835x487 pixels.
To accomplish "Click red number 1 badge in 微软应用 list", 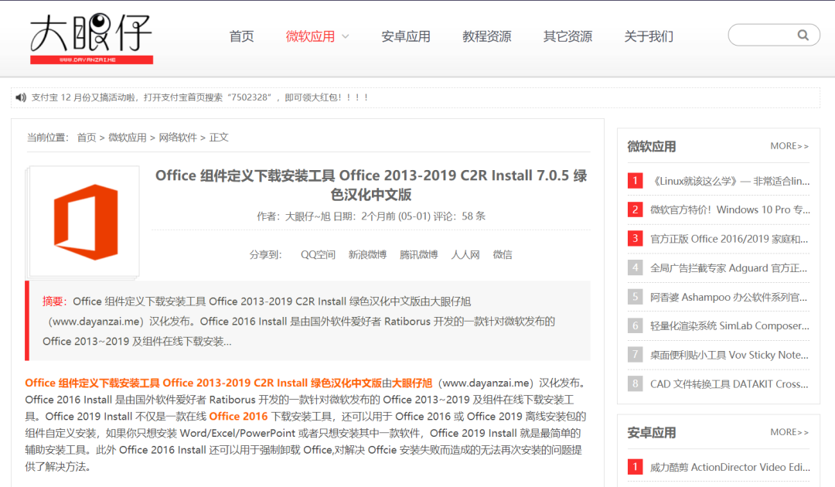I will 635,181.
